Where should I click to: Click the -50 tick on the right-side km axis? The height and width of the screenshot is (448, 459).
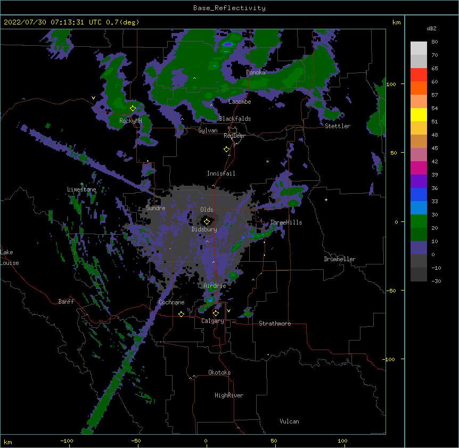point(391,291)
